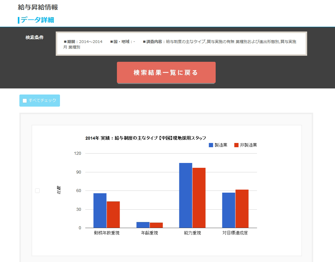
Task: Click the 検索結果一覧に戻る button
Action: pos(166,73)
